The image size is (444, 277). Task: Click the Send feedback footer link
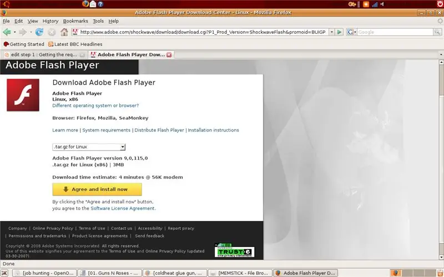click(149, 236)
